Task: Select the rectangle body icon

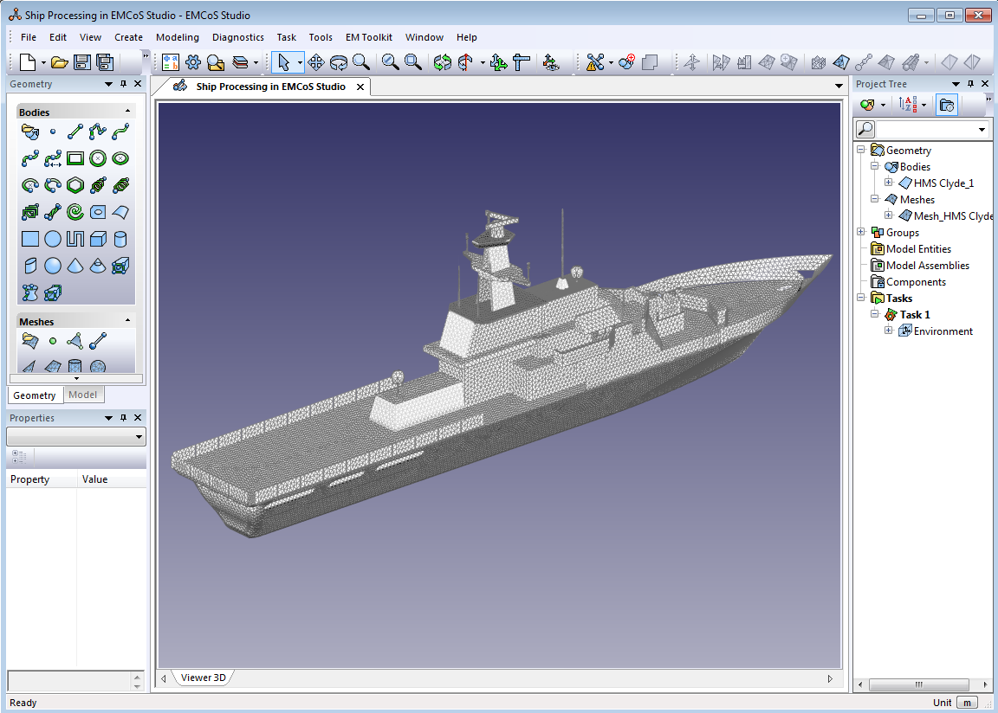Action: 75,158
